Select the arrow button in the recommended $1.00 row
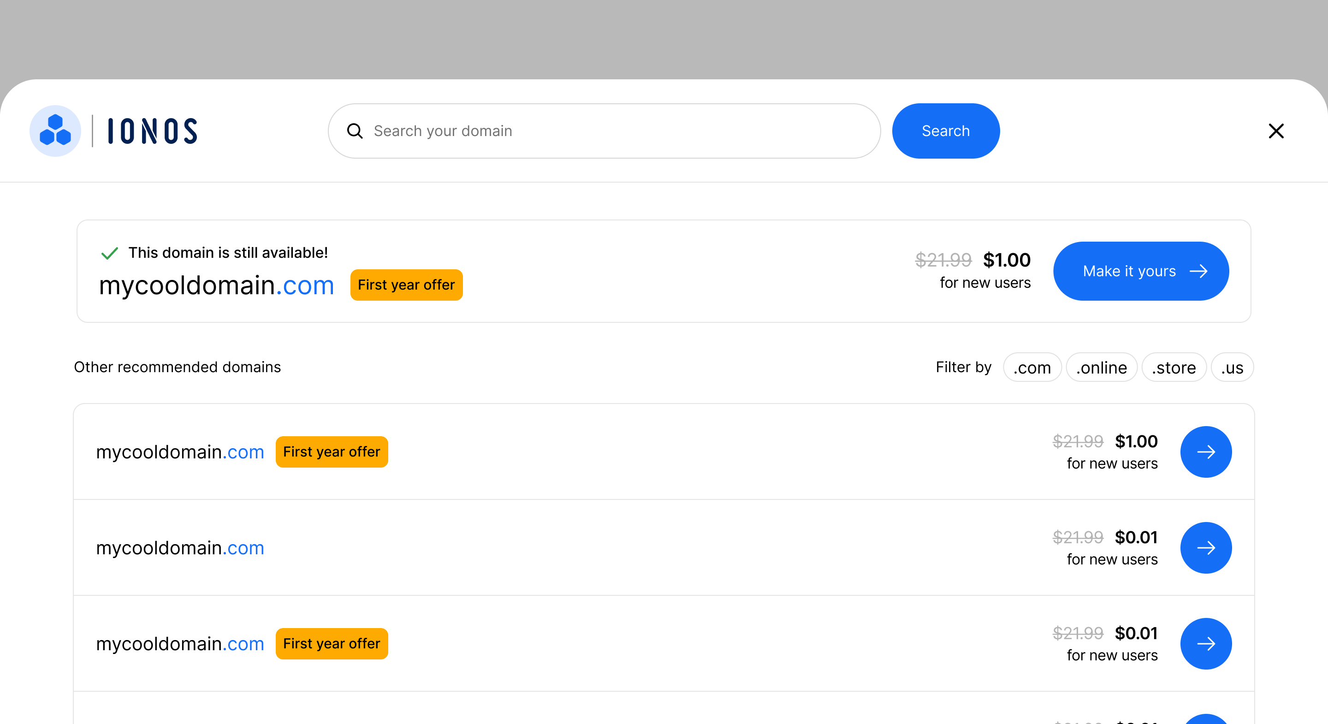This screenshot has width=1328, height=724. 1206,452
